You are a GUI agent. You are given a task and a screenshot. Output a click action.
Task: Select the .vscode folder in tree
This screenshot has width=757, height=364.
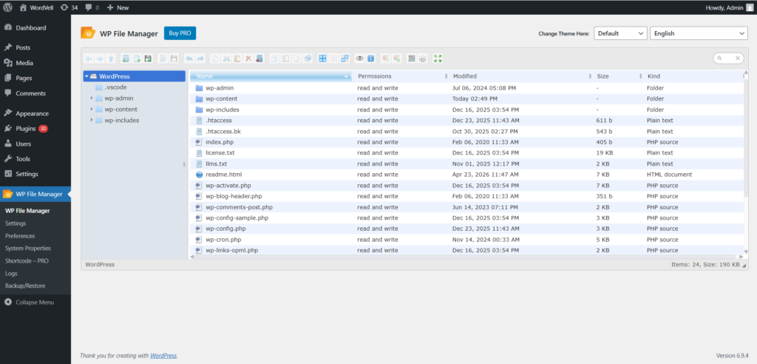pos(115,87)
